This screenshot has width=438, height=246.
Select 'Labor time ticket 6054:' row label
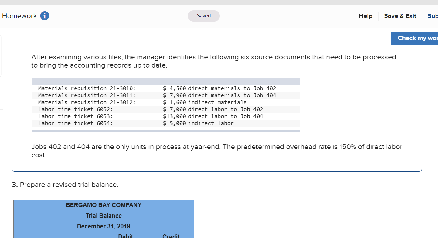point(76,123)
